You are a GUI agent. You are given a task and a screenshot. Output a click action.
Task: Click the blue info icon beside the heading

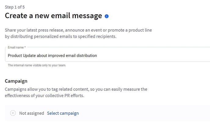click(x=107, y=16)
